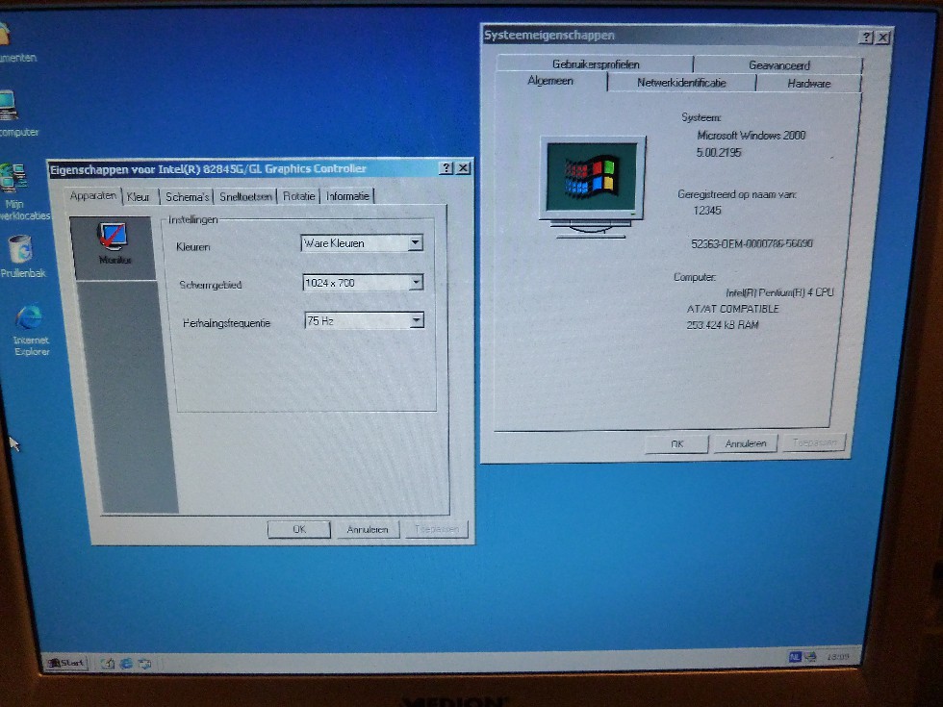Image resolution: width=943 pixels, height=707 pixels.
Task: Switch to the Schema's tab
Action: pos(187,196)
